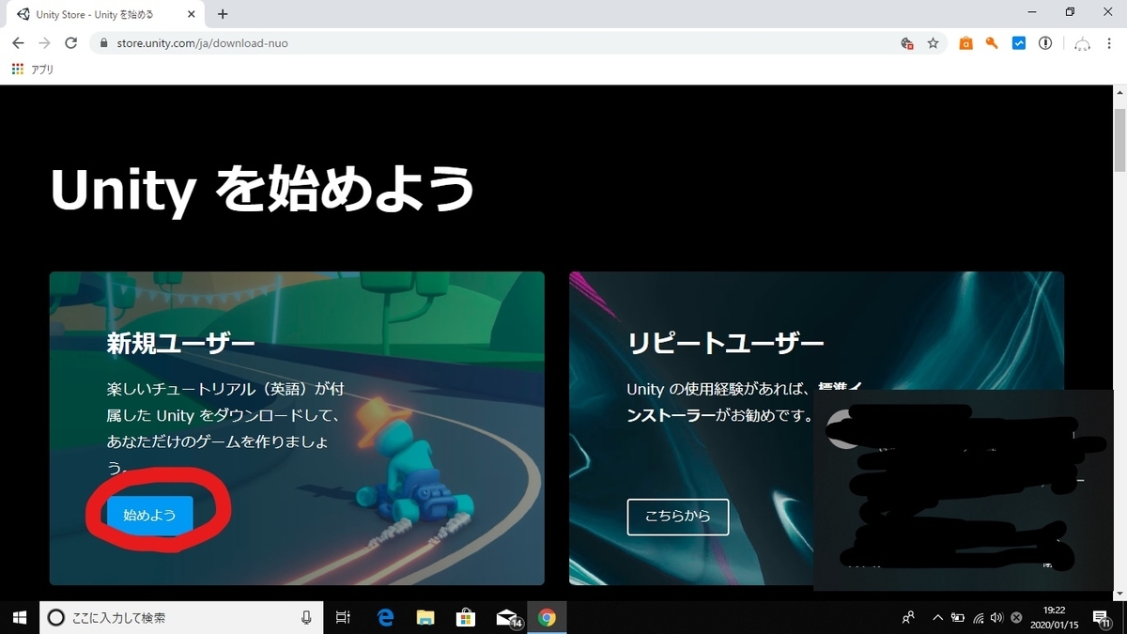
Task: Click the speaker volume icon
Action: point(996,617)
